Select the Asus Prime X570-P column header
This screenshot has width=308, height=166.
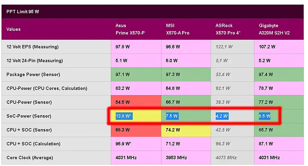[130, 29]
